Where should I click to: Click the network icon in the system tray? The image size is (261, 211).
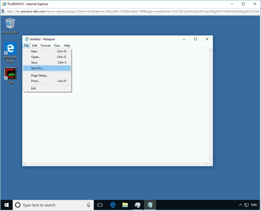pyautogui.click(x=247, y=205)
